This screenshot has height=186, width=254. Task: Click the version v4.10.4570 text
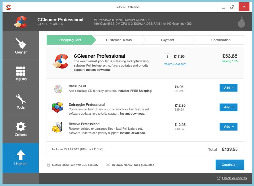[x=50, y=24]
